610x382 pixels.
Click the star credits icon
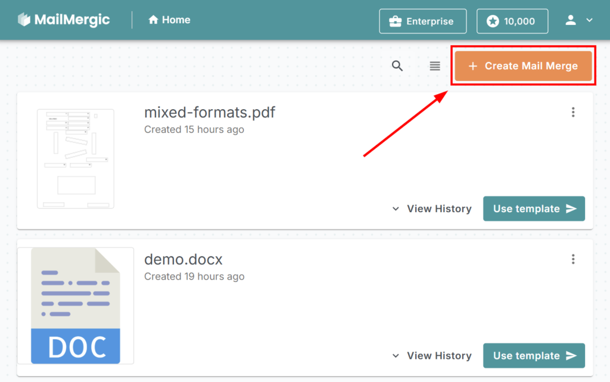click(x=493, y=21)
